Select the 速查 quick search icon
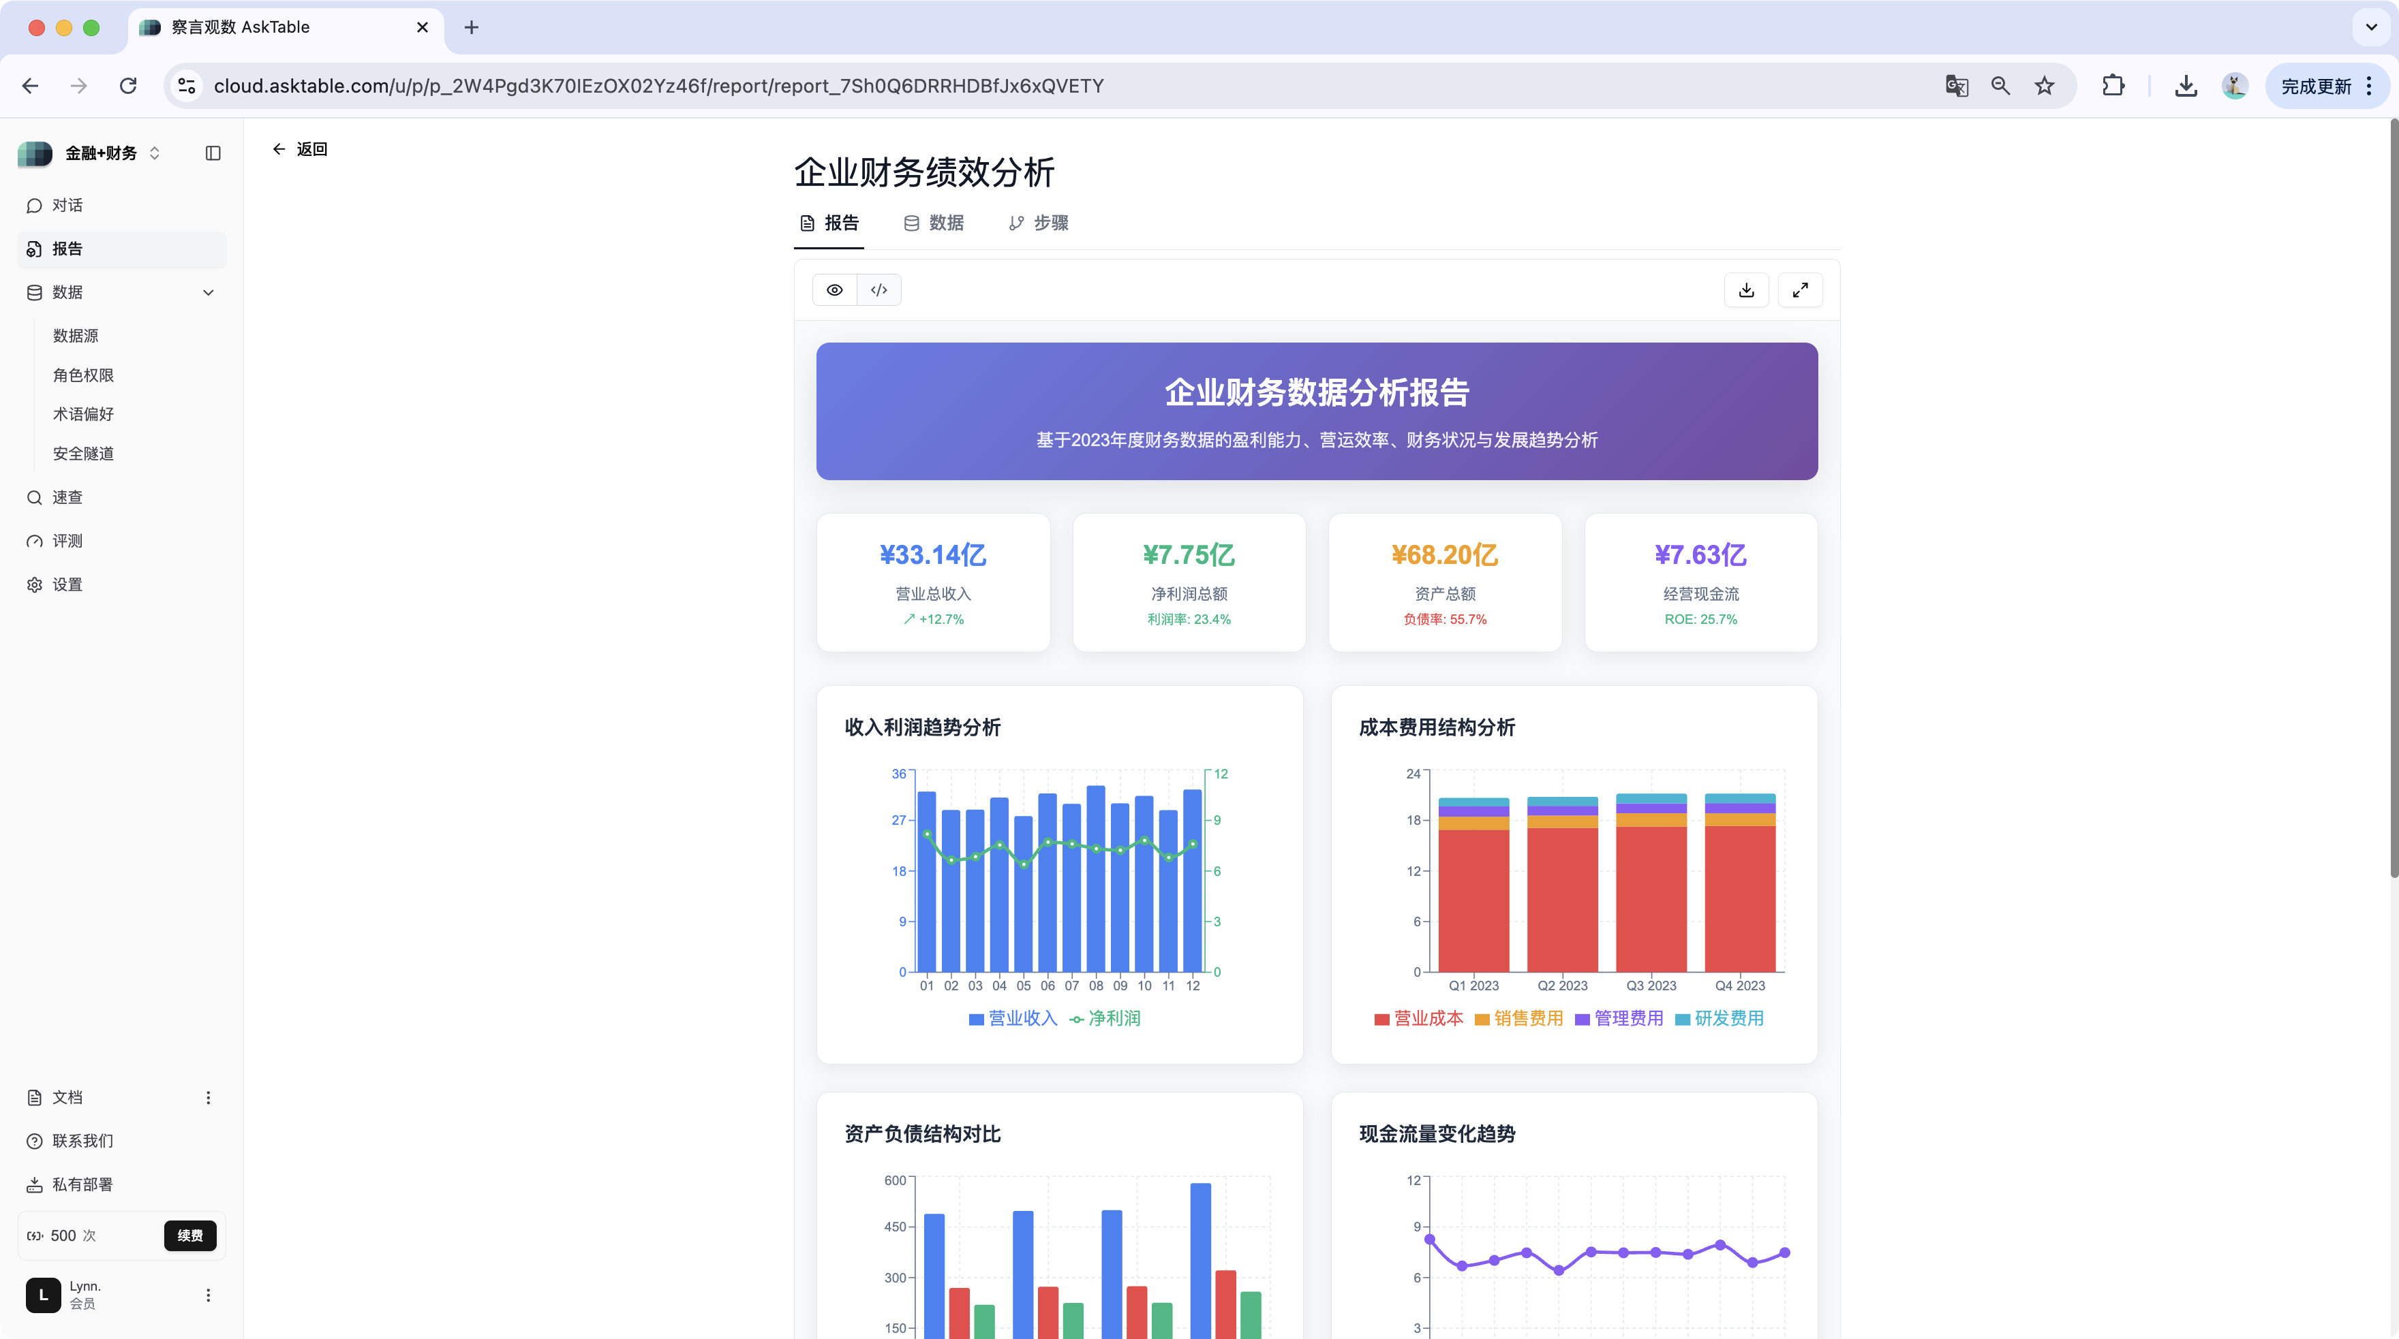 tap(66, 497)
